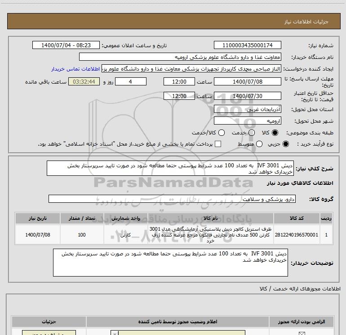
Task: Click the نام کالا column header
Action: tap(210, 218)
